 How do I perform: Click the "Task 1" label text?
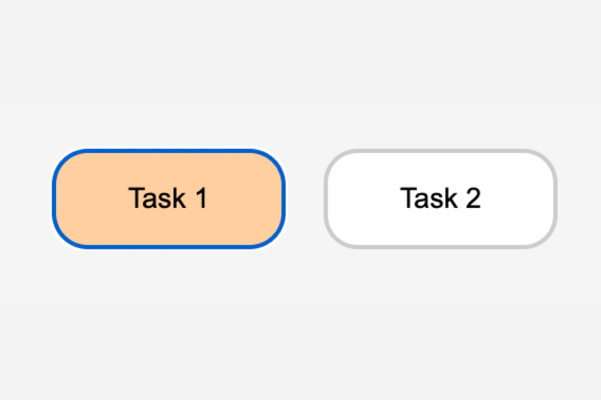168,198
